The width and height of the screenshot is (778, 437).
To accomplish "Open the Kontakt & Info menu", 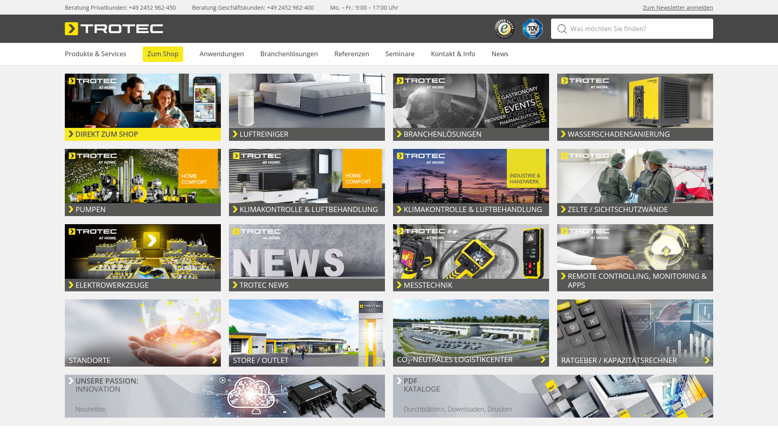I will pos(453,54).
